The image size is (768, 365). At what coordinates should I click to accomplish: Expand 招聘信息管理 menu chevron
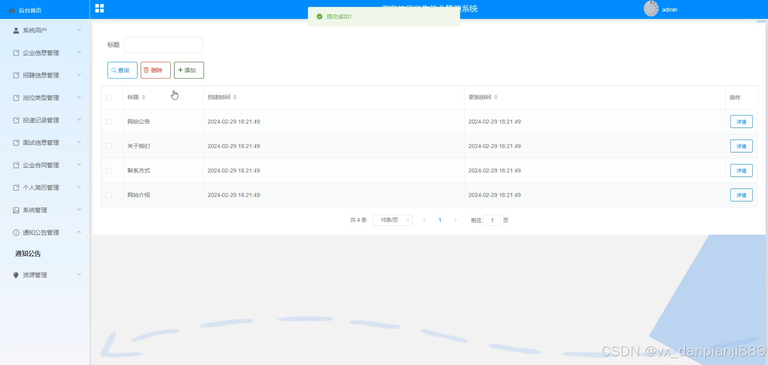pyautogui.click(x=79, y=75)
